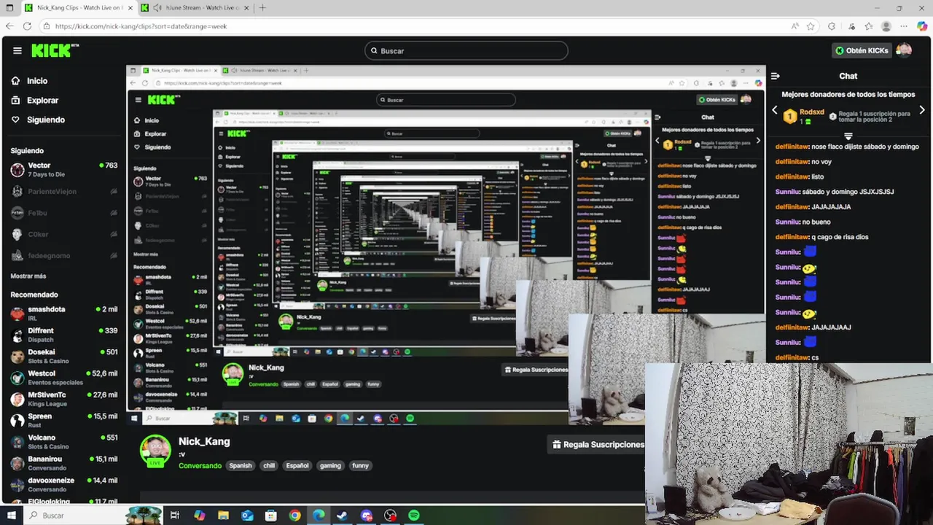This screenshot has height=525, width=933.
Task: Open Spotify from the taskbar
Action: [x=414, y=516]
